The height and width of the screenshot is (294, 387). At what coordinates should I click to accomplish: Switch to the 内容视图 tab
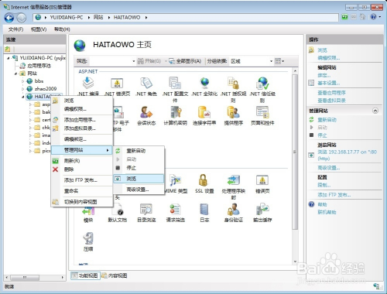pyautogui.click(x=115, y=275)
